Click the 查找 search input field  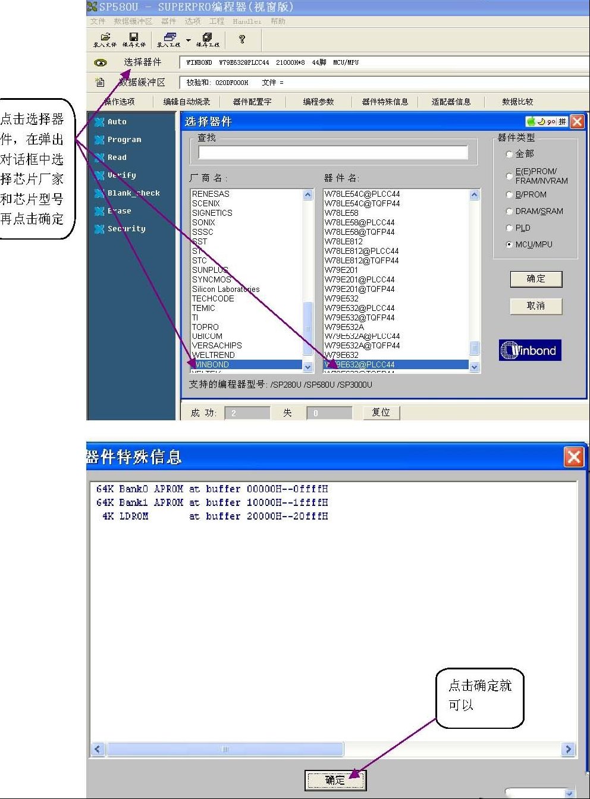(333, 153)
